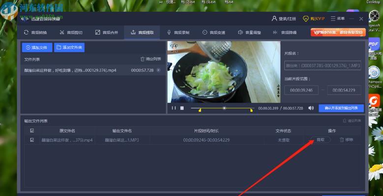Click the 未提取 file status cell
The width and height of the screenshot is (383, 196).
coord(283,140)
